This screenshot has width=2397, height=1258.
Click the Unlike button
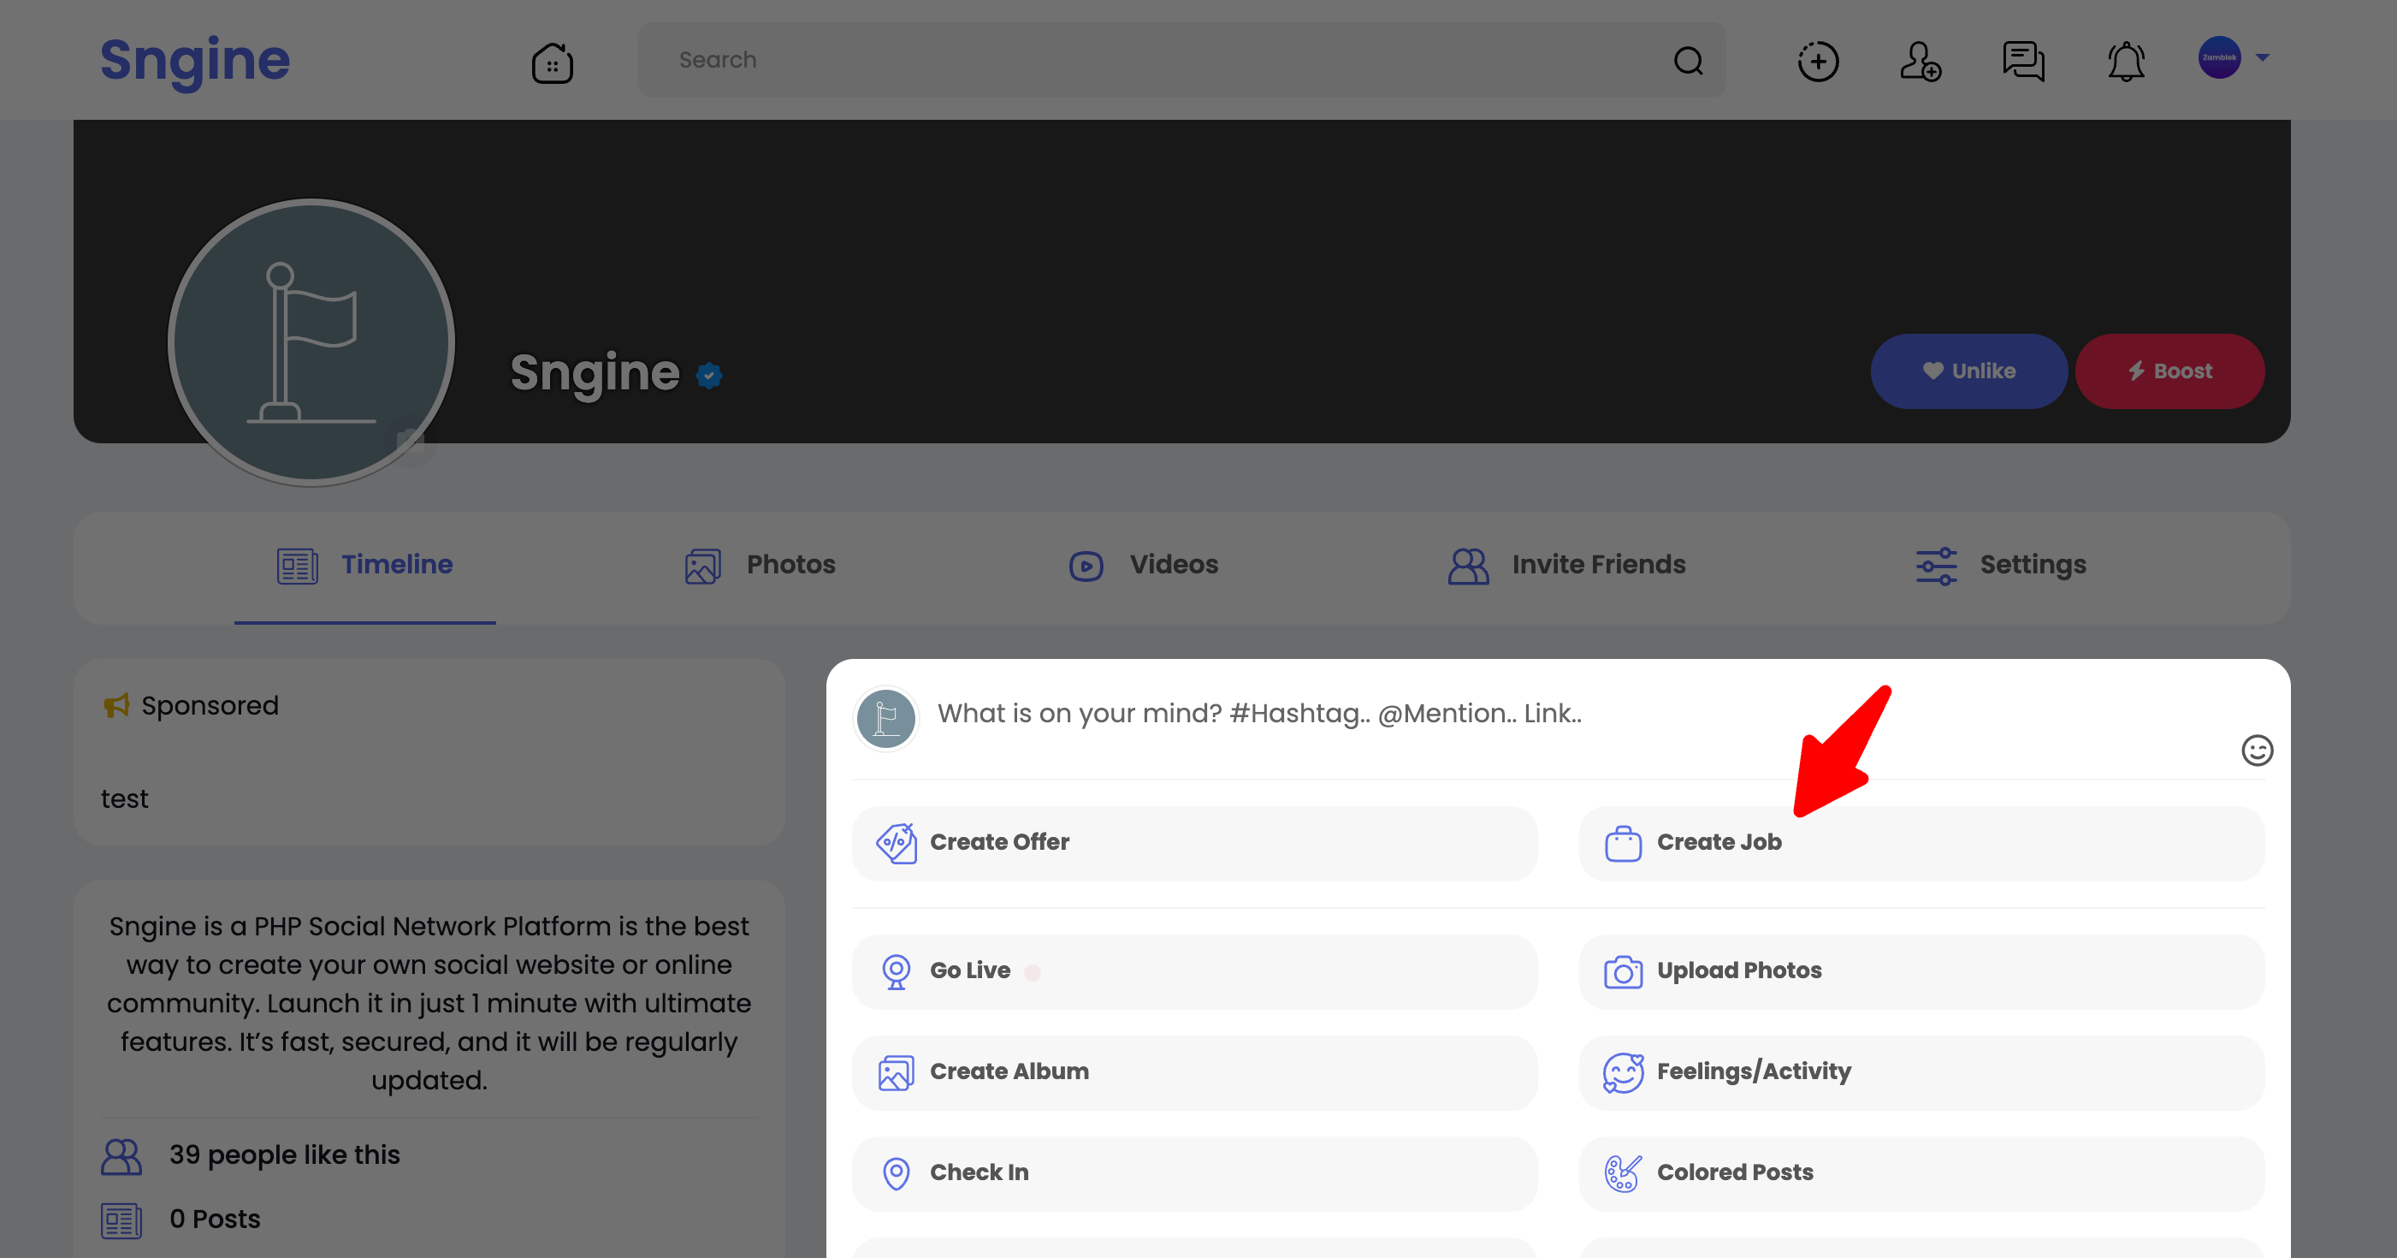click(x=1969, y=371)
